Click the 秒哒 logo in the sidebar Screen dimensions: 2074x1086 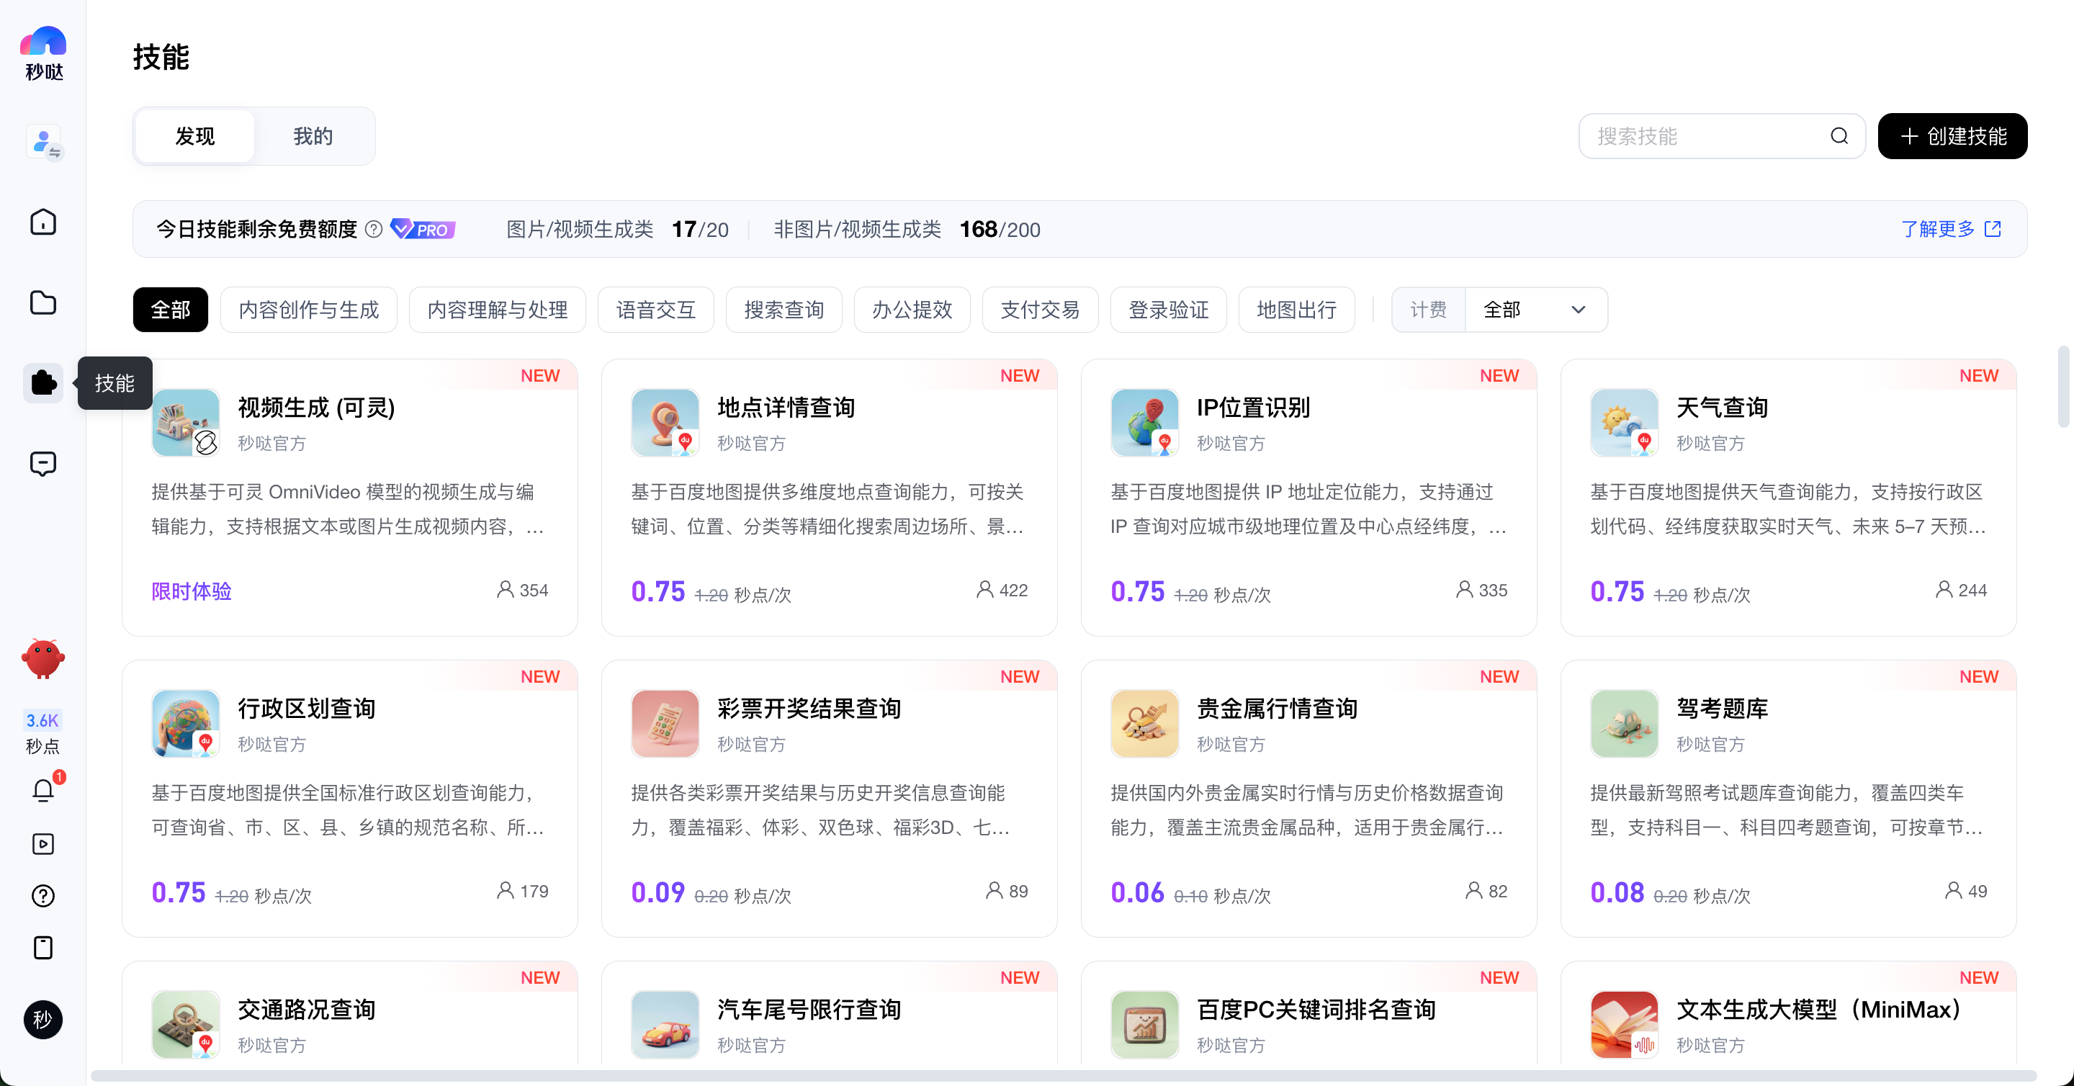pos(43,53)
